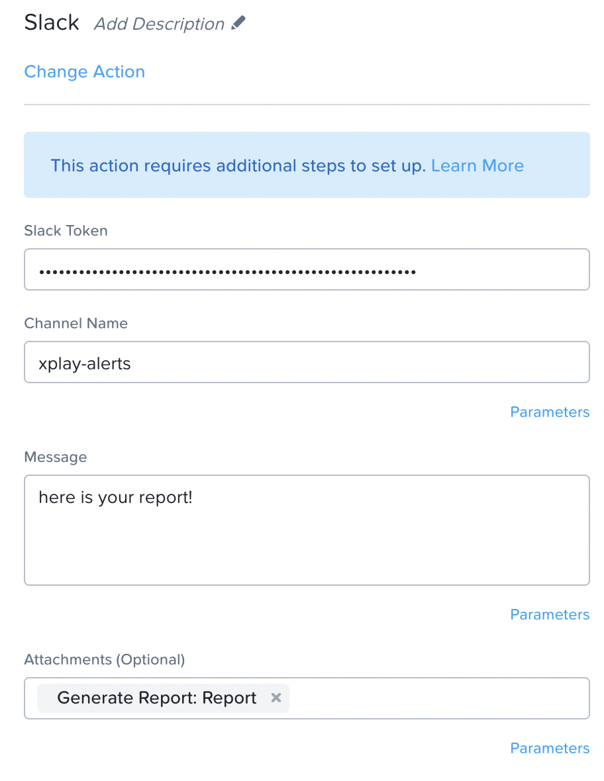Click the pencil icon beside Add Description
This screenshot has height=781, width=604.
click(x=238, y=23)
